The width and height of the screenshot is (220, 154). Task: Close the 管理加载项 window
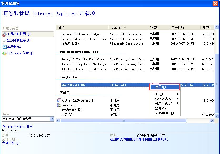click(215, 3)
